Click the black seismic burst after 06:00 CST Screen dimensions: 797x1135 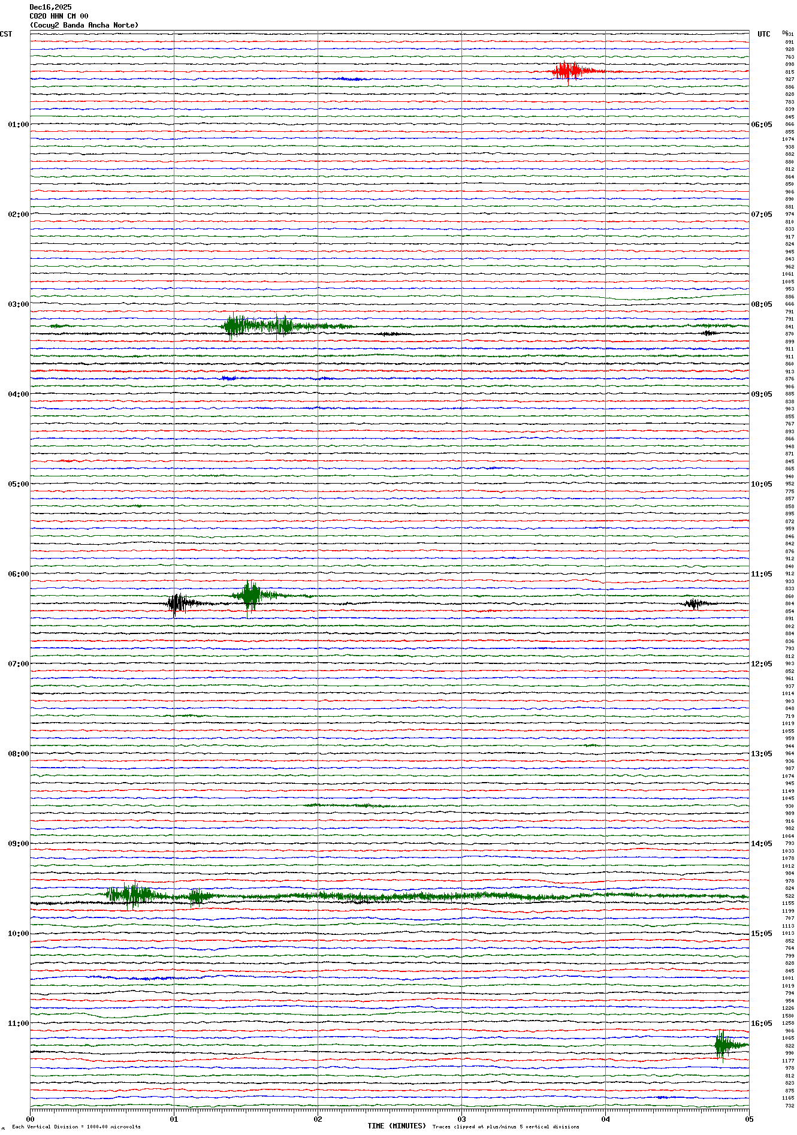[177, 603]
